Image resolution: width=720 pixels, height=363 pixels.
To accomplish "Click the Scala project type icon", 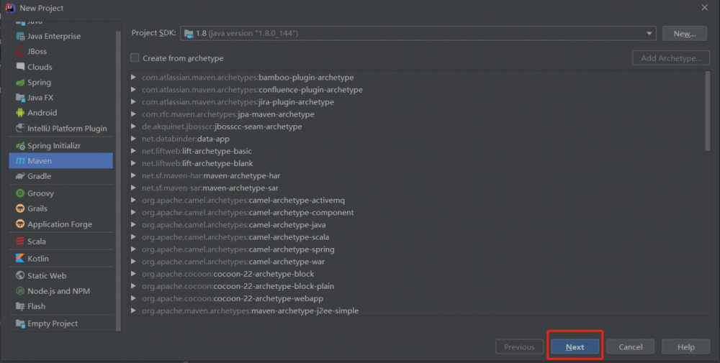I will tap(21, 242).
